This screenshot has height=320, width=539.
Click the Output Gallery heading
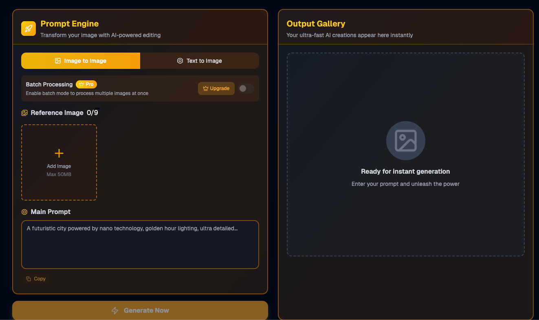[x=316, y=24]
